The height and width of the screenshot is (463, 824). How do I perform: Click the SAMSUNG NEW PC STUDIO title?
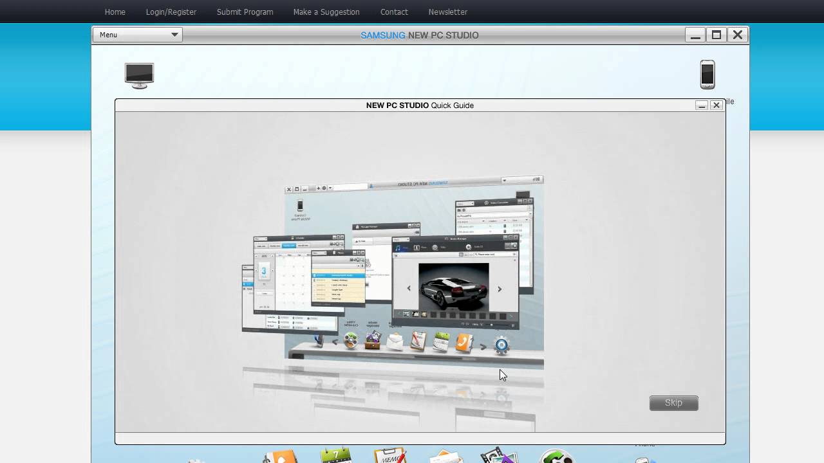coord(420,35)
